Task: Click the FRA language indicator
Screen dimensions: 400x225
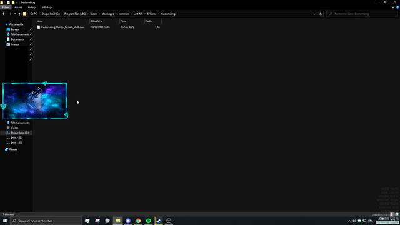Action: point(371,221)
